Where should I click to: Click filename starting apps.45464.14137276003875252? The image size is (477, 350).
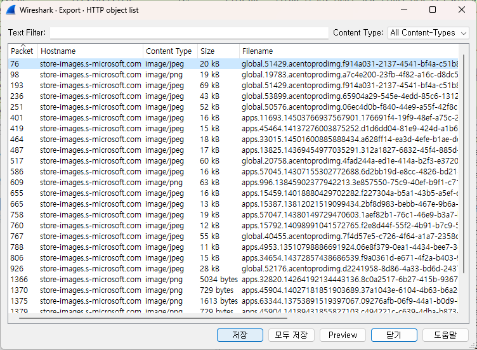coord(350,129)
